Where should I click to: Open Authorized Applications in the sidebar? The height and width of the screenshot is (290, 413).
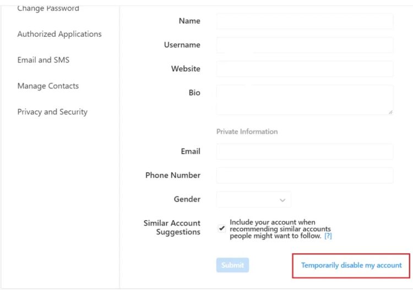(59, 34)
